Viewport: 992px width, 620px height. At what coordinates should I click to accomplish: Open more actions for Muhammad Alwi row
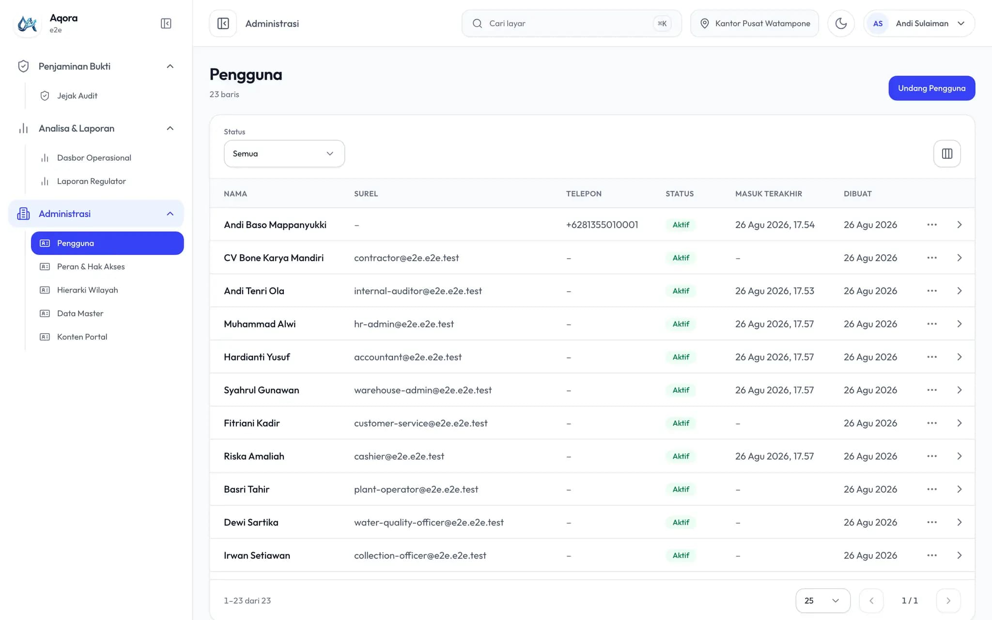(932, 324)
